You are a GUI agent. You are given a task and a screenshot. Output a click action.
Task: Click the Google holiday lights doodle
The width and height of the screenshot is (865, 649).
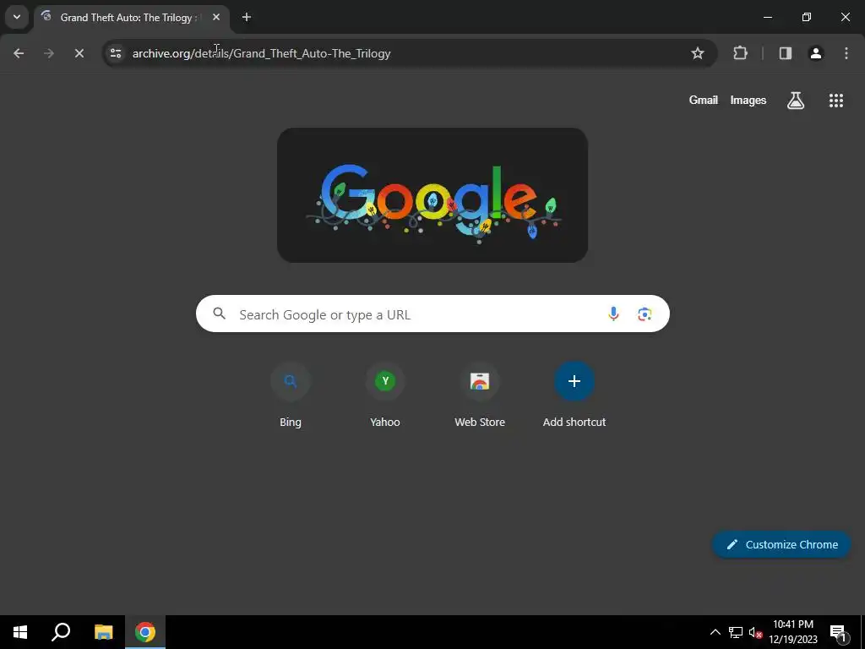pyautogui.click(x=432, y=195)
